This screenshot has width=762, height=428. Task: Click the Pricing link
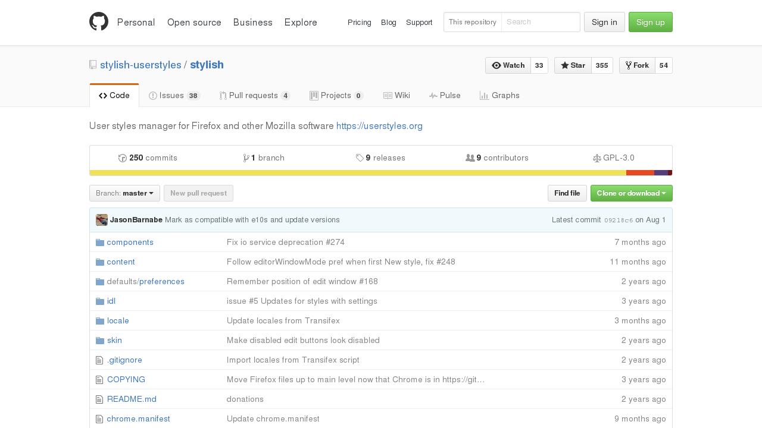(x=360, y=22)
